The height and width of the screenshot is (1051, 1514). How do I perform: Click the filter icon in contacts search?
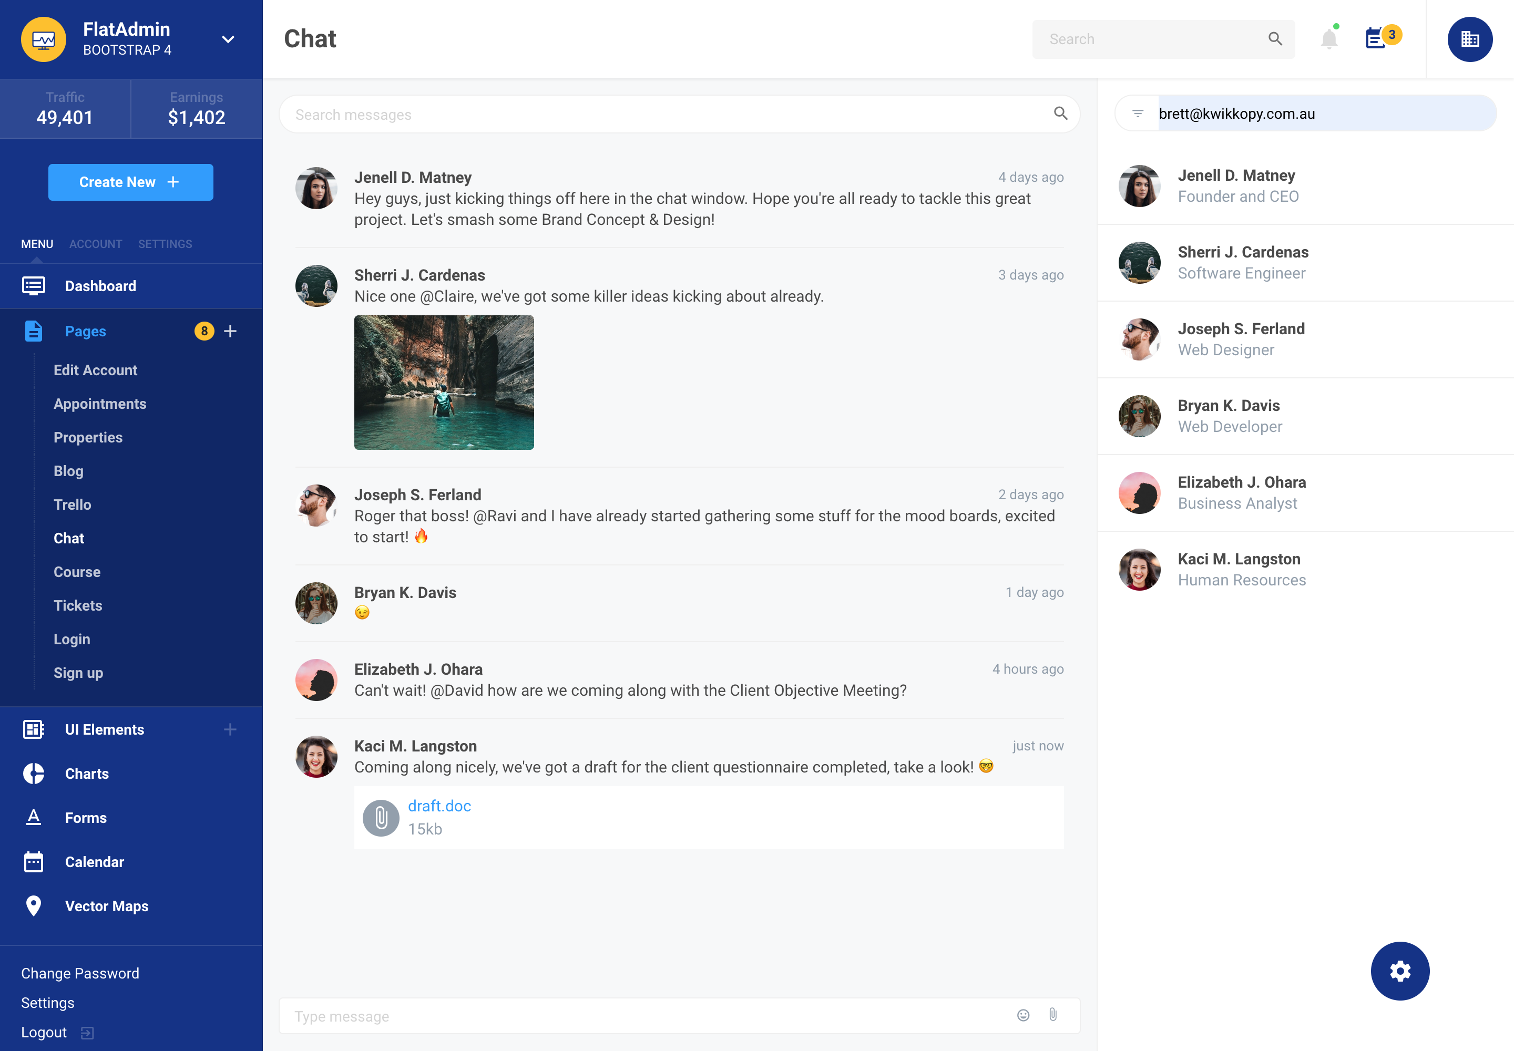click(x=1137, y=114)
